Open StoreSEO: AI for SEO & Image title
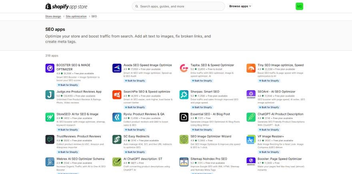The height and width of the screenshot is (174, 352). pos(78,114)
